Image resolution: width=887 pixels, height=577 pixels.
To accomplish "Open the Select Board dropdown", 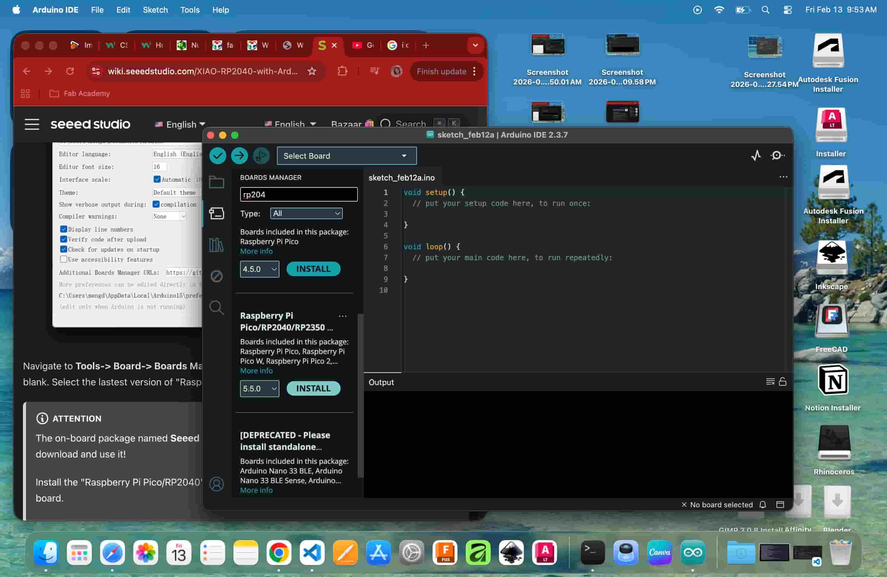I will (x=346, y=156).
